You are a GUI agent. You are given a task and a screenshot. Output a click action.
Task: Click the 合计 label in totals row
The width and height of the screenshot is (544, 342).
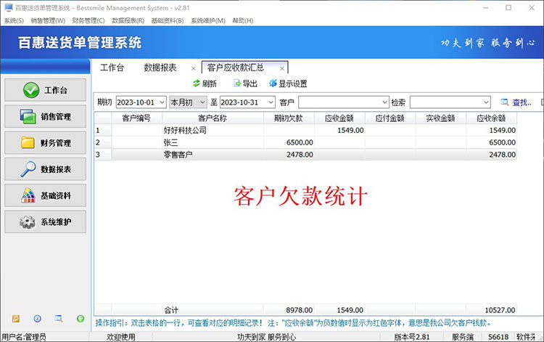click(x=171, y=310)
